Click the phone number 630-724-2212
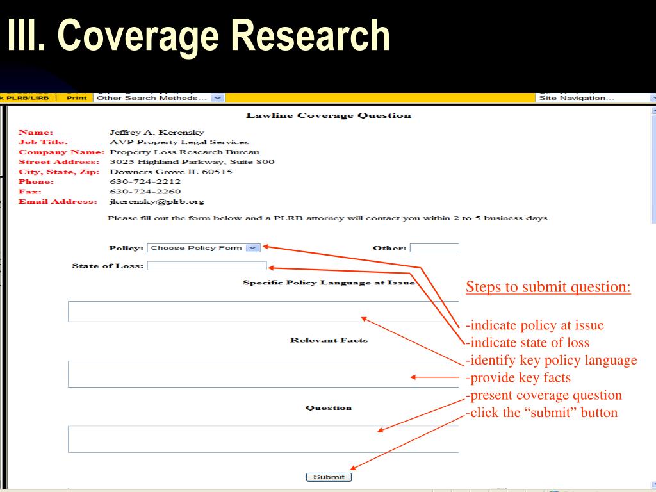The image size is (656, 492). tap(145, 181)
